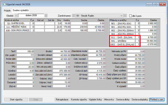Open the Zaměstnanec dropdown list
Image resolution: width=168 pixels, height=105 pixels.
click(x=121, y=16)
